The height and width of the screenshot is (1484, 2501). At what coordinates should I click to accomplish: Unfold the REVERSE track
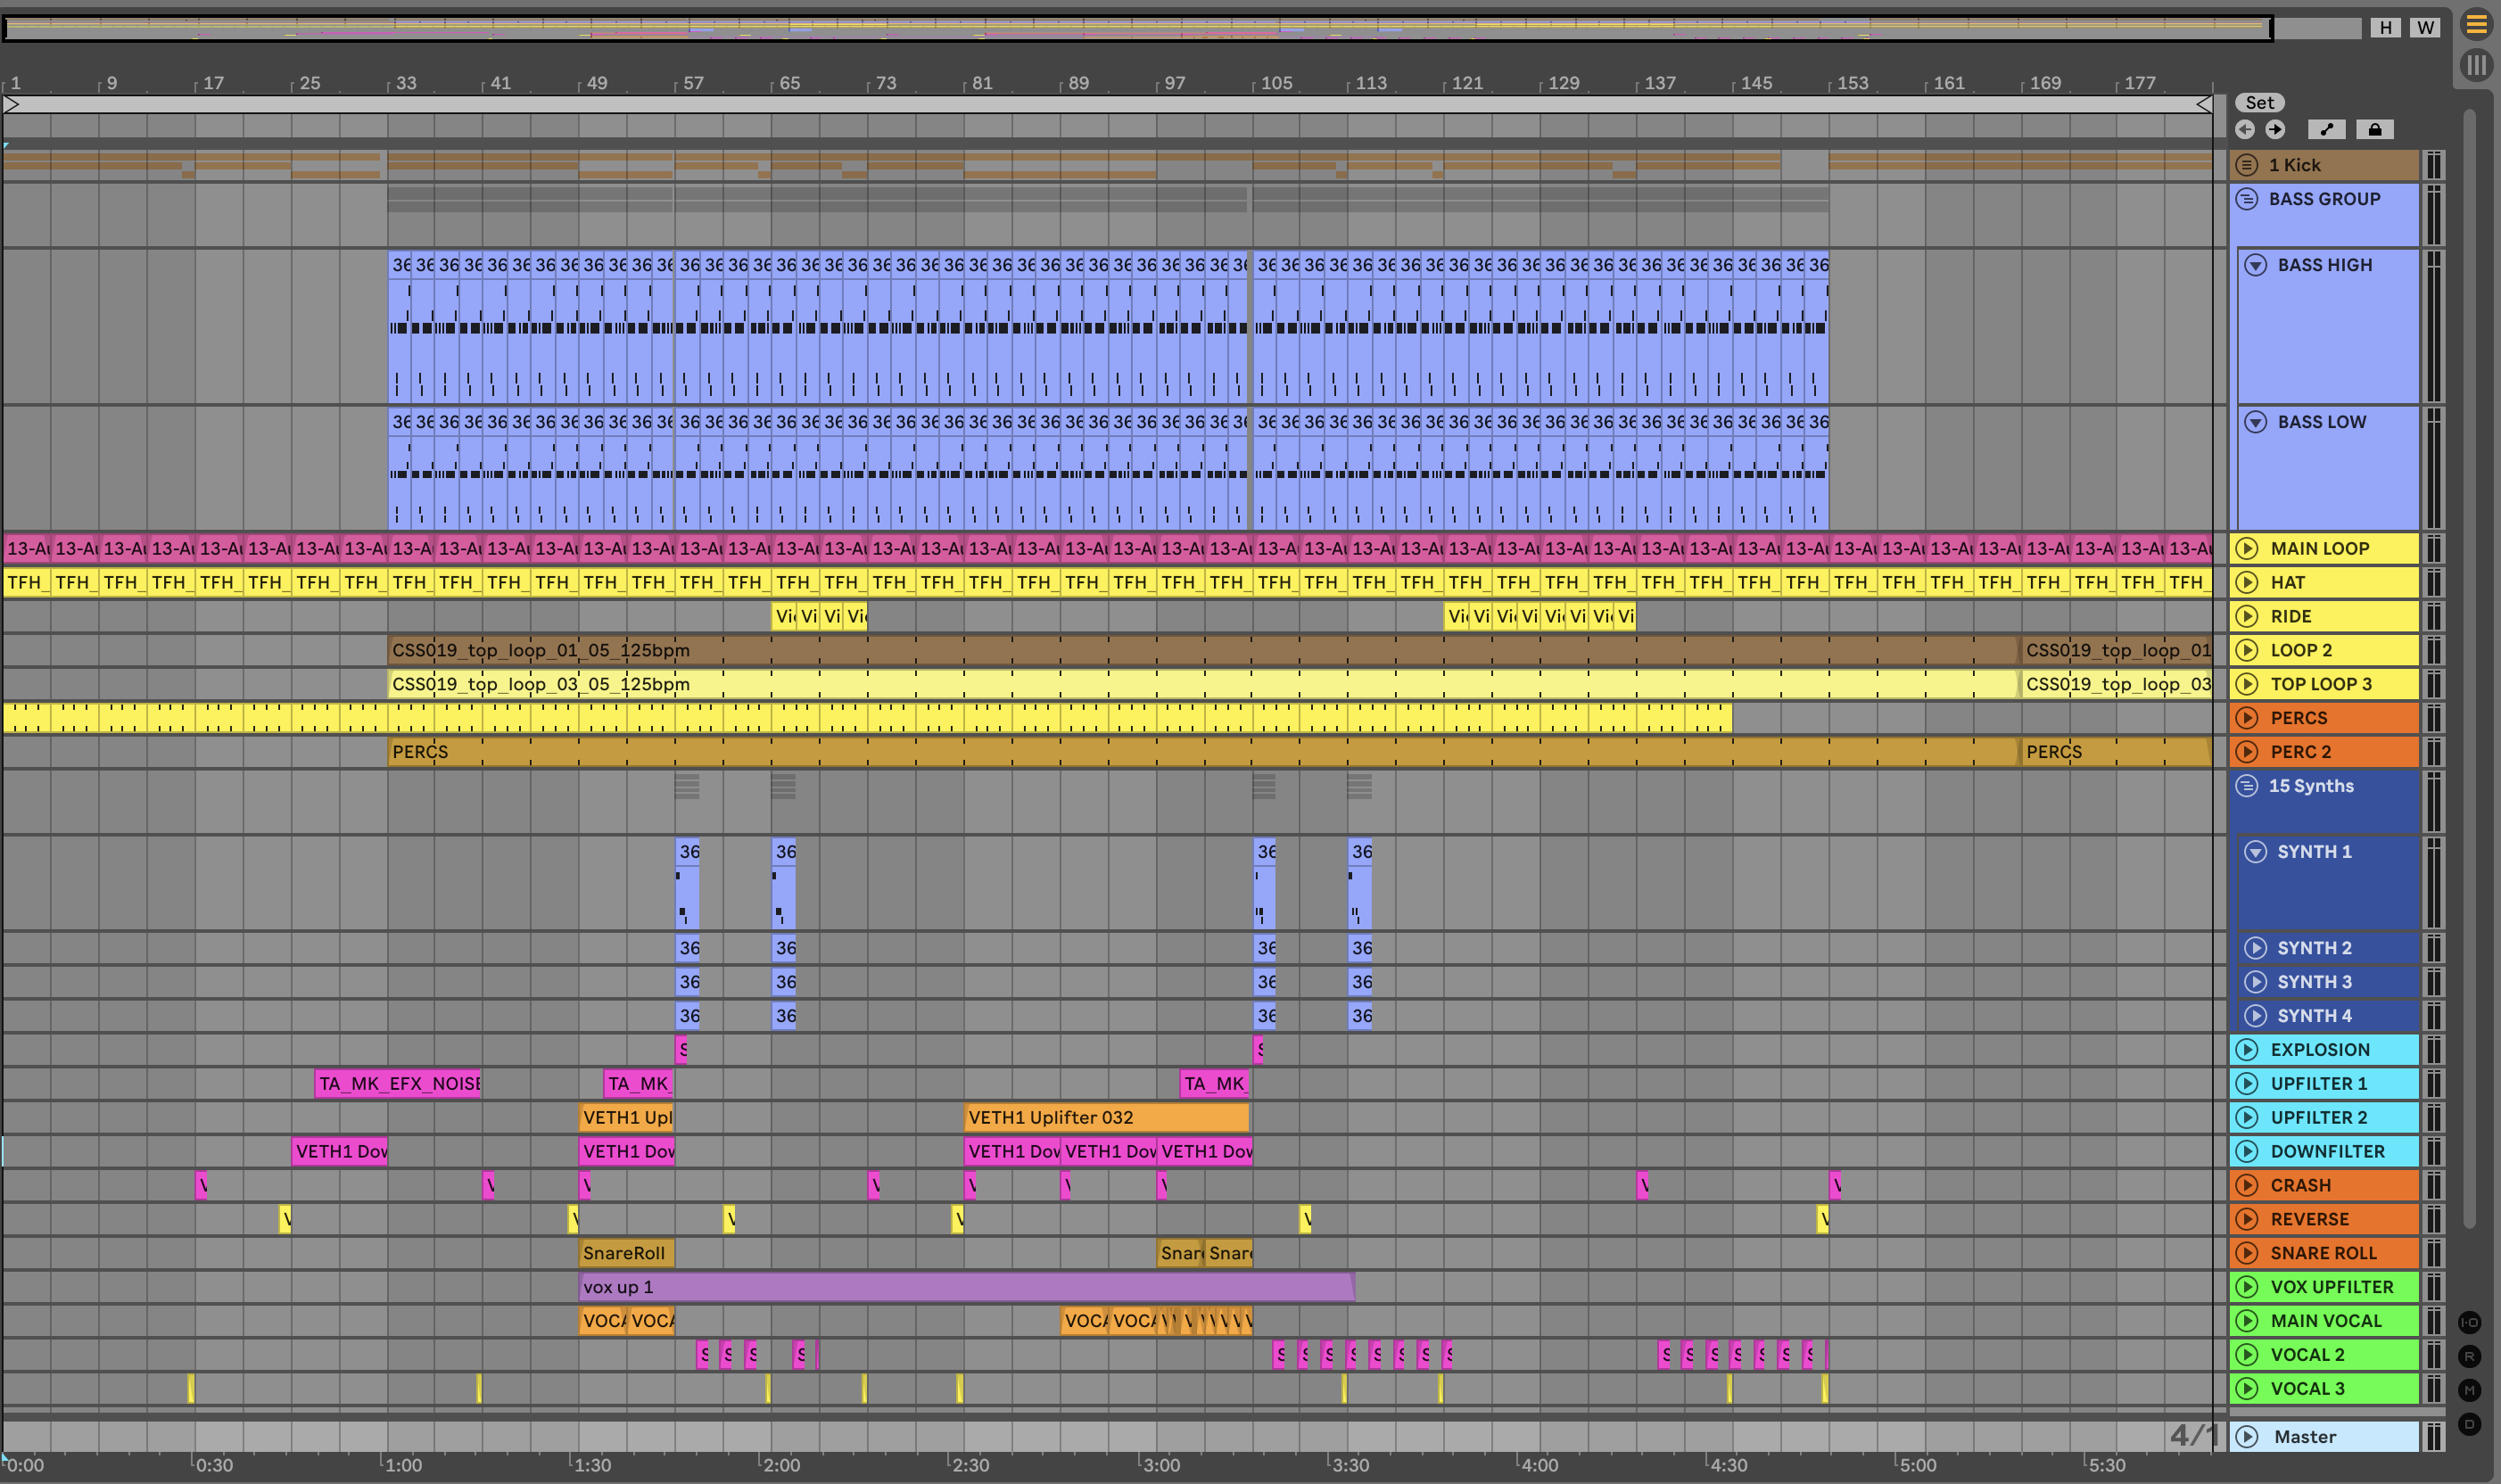[x=2247, y=1219]
